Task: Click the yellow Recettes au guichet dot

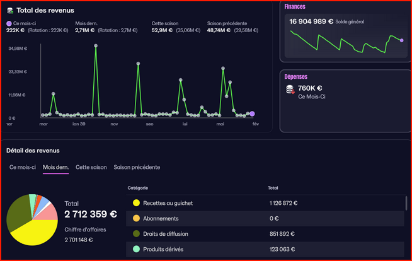Action: (135, 203)
